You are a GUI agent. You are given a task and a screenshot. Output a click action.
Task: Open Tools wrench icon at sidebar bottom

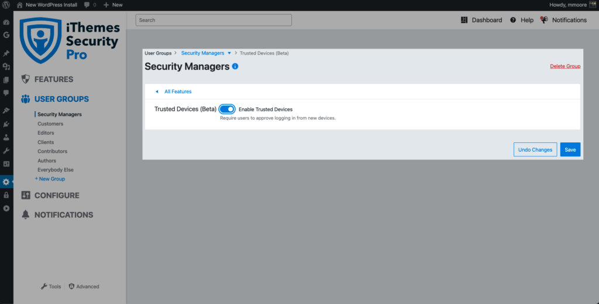click(x=44, y=286)
